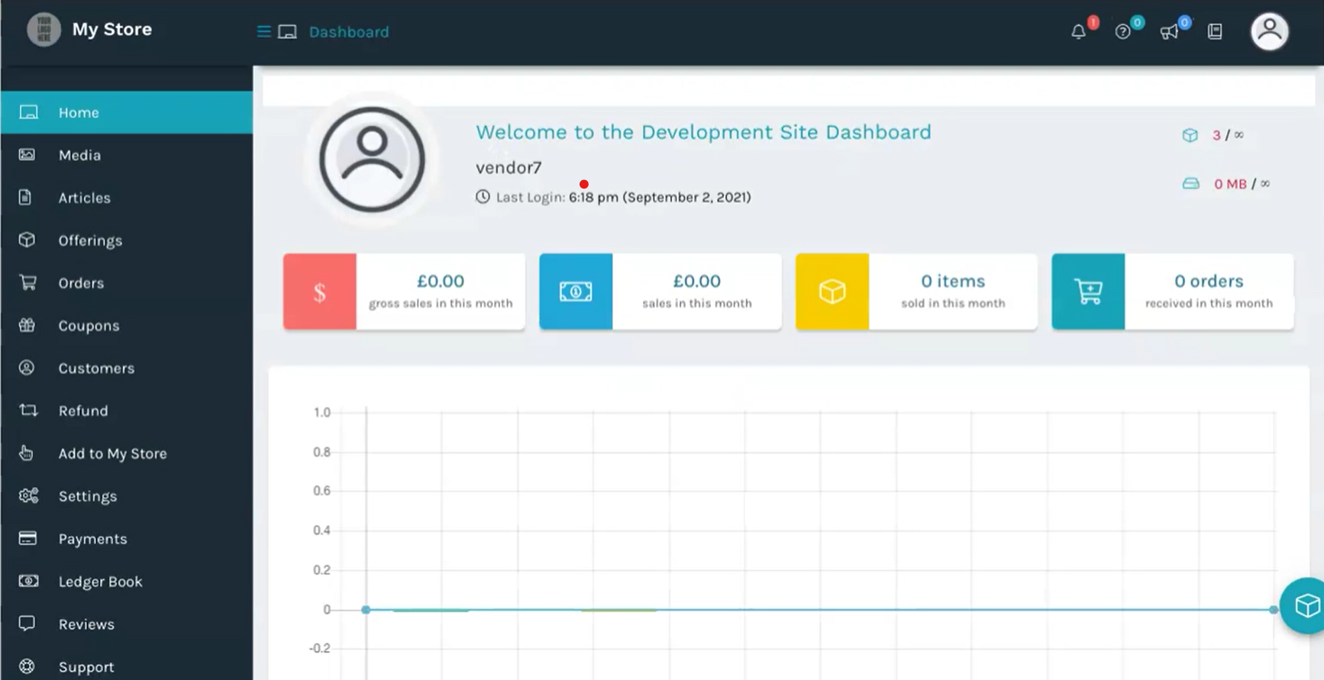Click the Customers person icon

click(27, 368)
